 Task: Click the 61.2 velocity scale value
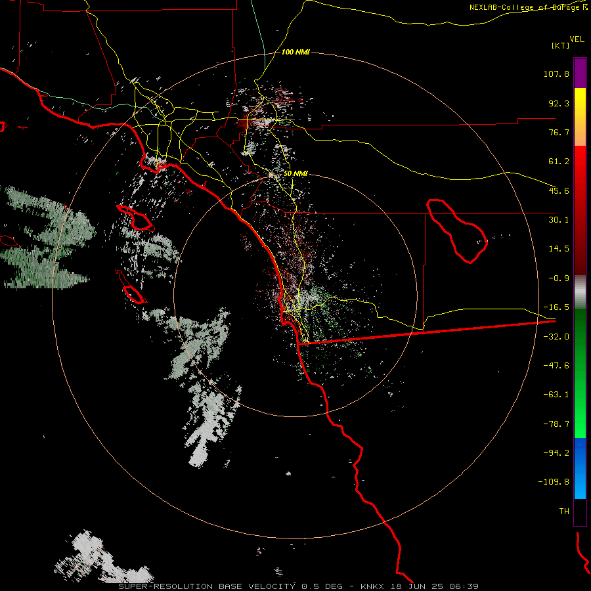559,162
